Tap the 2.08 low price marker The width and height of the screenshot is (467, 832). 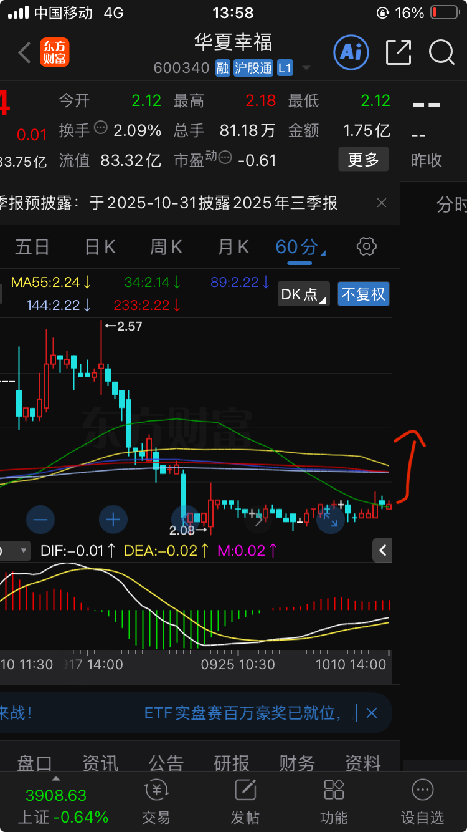(x=187, y=530)
